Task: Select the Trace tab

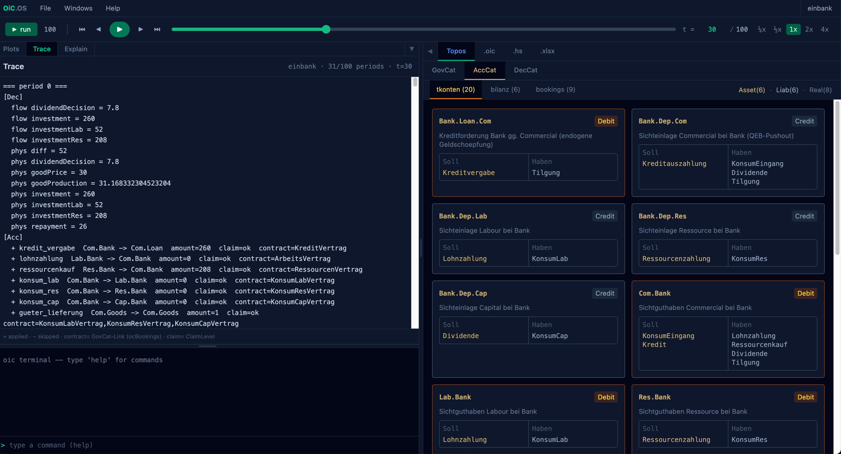Action: point(42,49)
